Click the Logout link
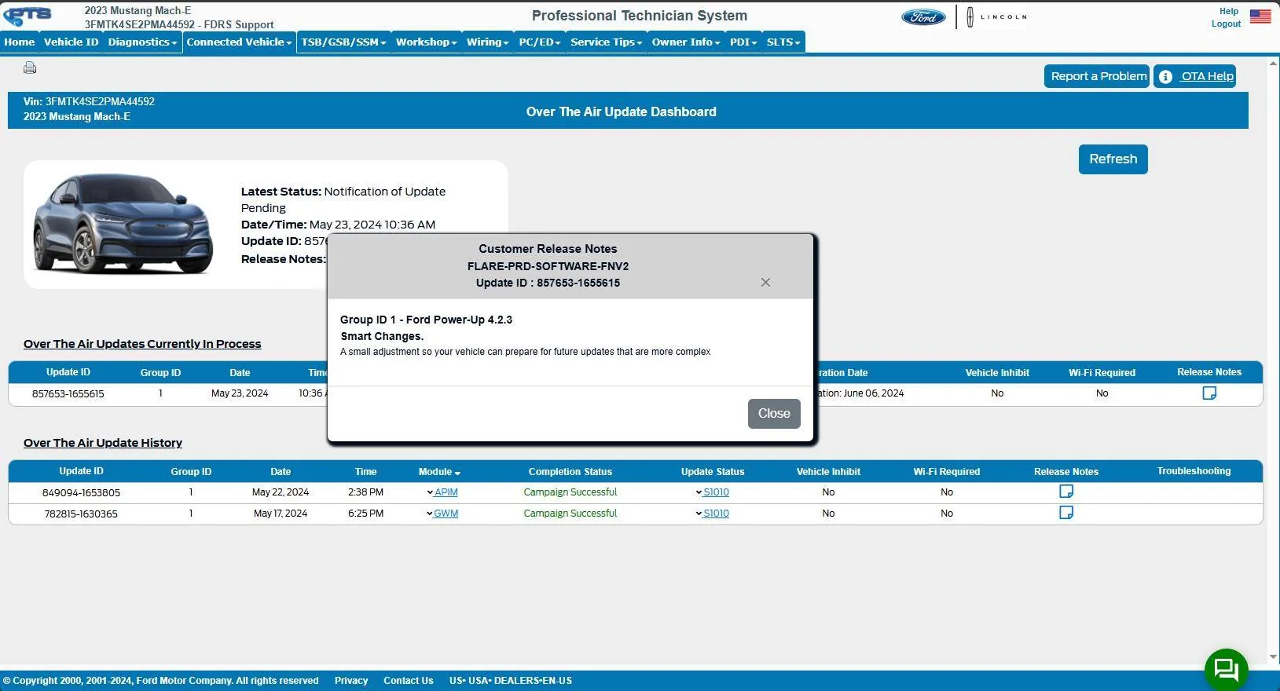The height and width of the screenshot is (691, 1280). (1226, 24)
